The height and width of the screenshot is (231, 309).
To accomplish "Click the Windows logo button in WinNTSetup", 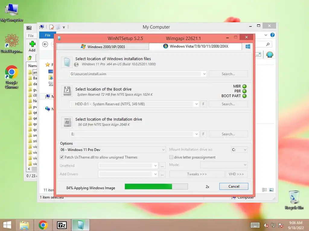I will [248, 47].
